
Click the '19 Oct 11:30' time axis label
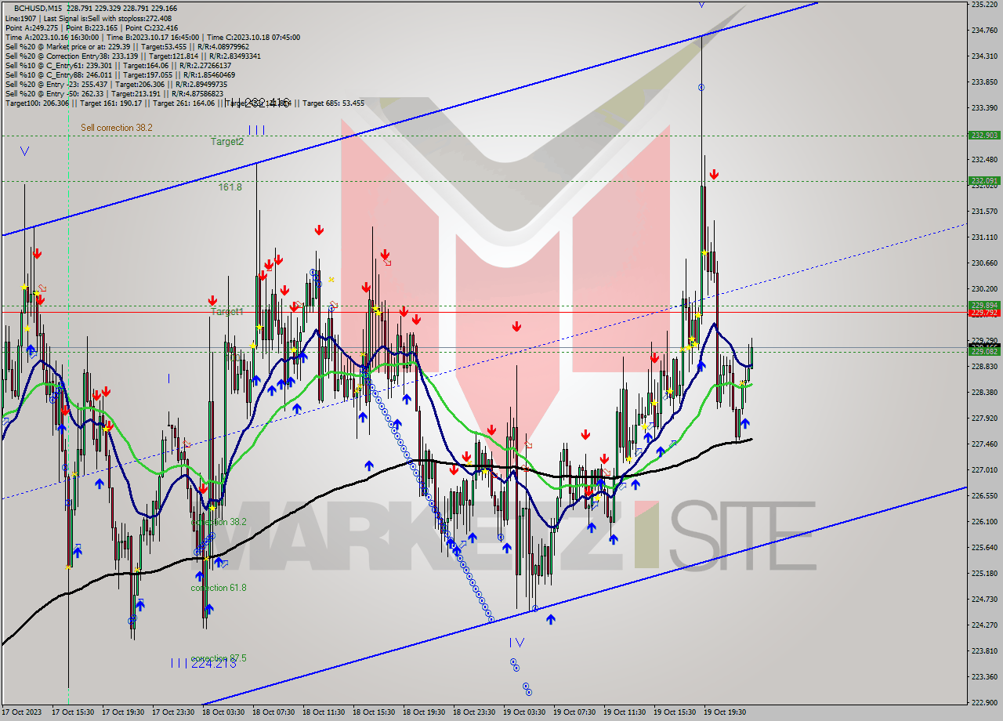point(625,712)
